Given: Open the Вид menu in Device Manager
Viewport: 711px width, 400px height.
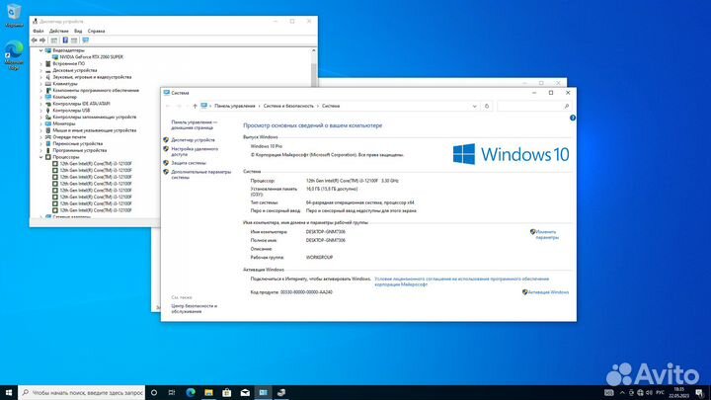Looking at the screenshot, I should tap(78, 31).
